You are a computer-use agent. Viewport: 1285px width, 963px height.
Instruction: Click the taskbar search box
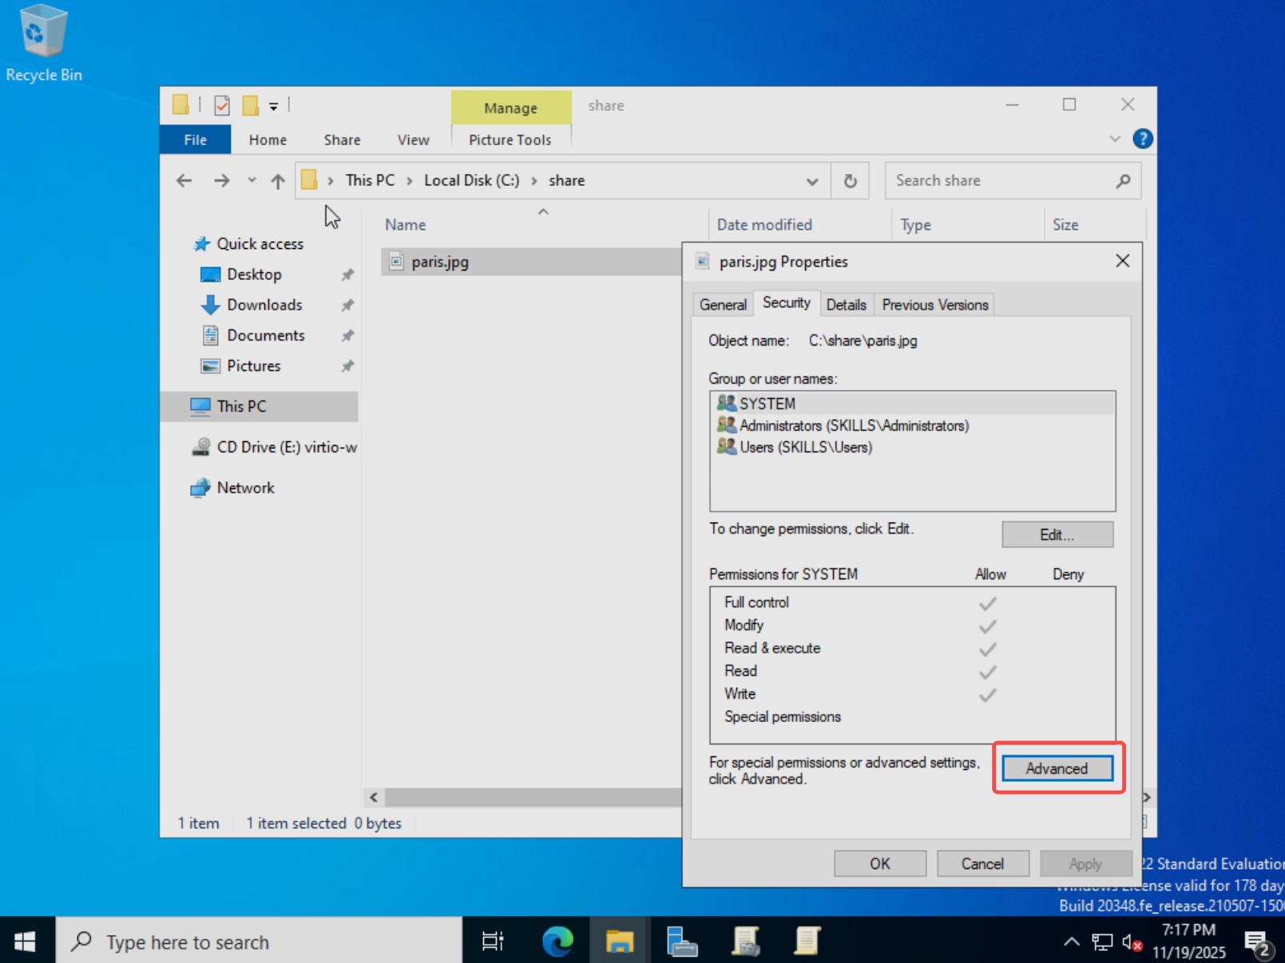(259, 941)
